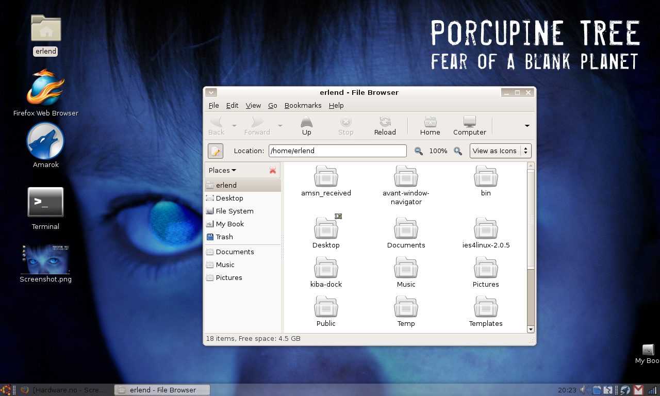The height and width of the screenshot is (396, 660).
Task: Select the Temp folder icon
Action: 406,311
